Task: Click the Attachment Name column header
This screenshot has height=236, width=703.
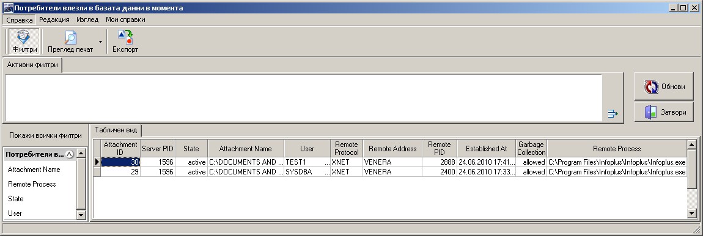Action: [x=246, y=148]
